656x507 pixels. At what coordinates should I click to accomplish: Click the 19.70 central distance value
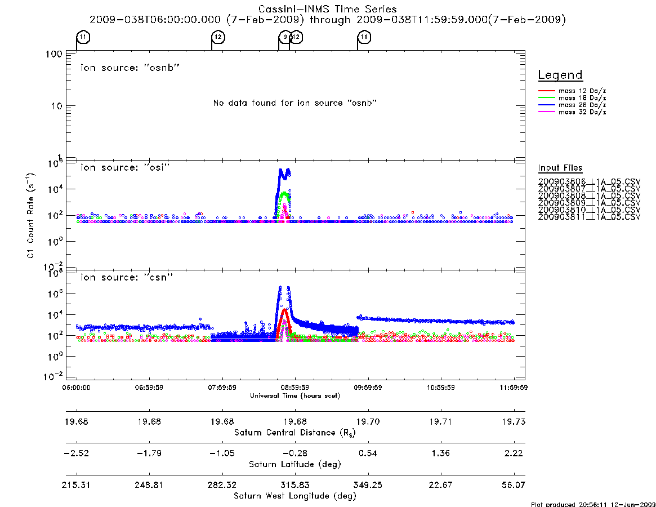click(x=368, y=421)
